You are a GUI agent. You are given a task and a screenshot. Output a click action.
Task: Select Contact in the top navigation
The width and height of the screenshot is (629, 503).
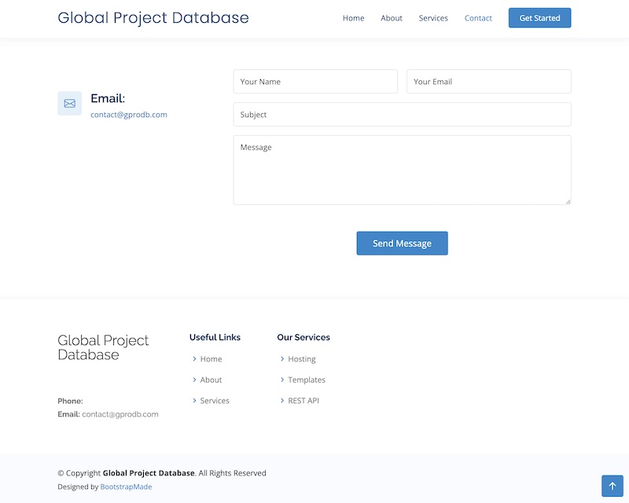(478, 18)
